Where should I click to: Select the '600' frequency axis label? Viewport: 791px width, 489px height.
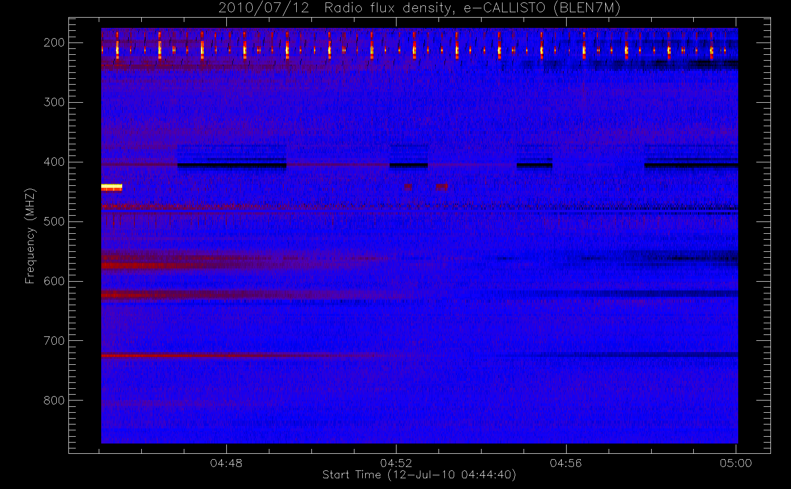pyautogui.click(x=54, y=281)
